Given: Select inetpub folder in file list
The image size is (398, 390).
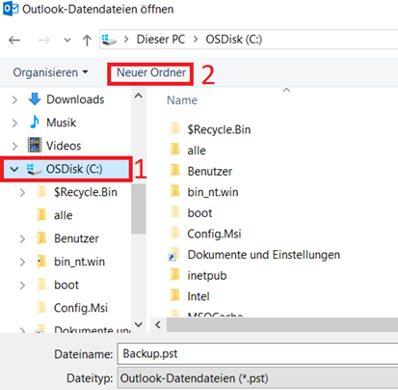Looking at the screenshot, I should [x=207, y=276].
